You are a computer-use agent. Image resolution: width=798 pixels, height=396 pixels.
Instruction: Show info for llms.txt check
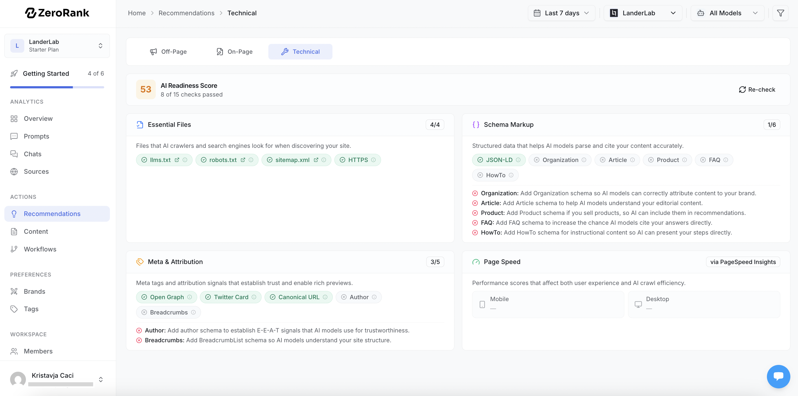point(185,160)
